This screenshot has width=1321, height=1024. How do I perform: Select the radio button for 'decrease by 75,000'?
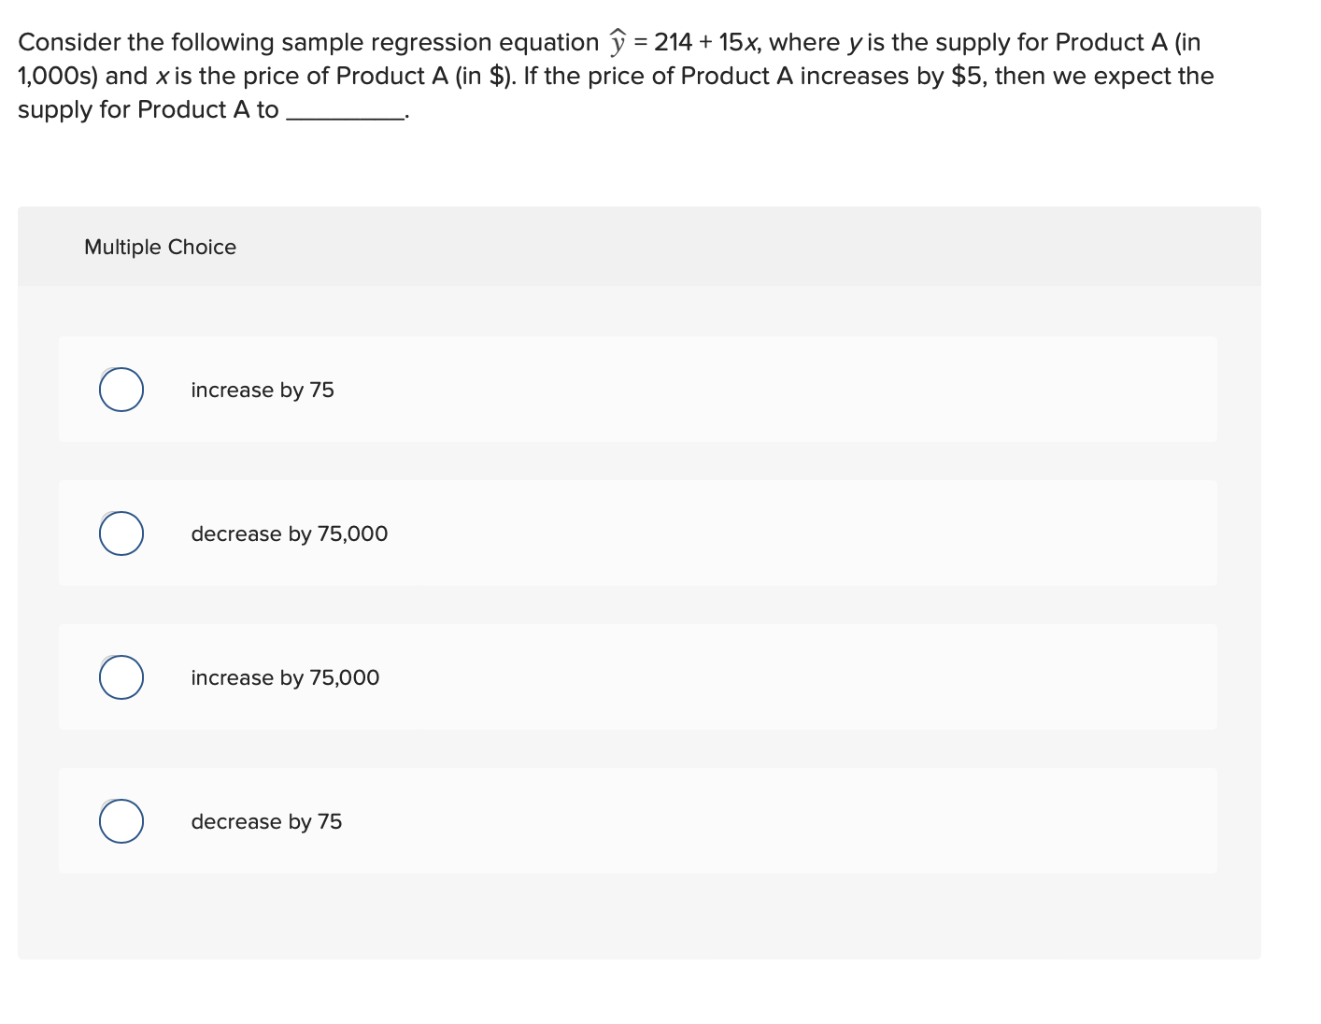tap(121, 533)
